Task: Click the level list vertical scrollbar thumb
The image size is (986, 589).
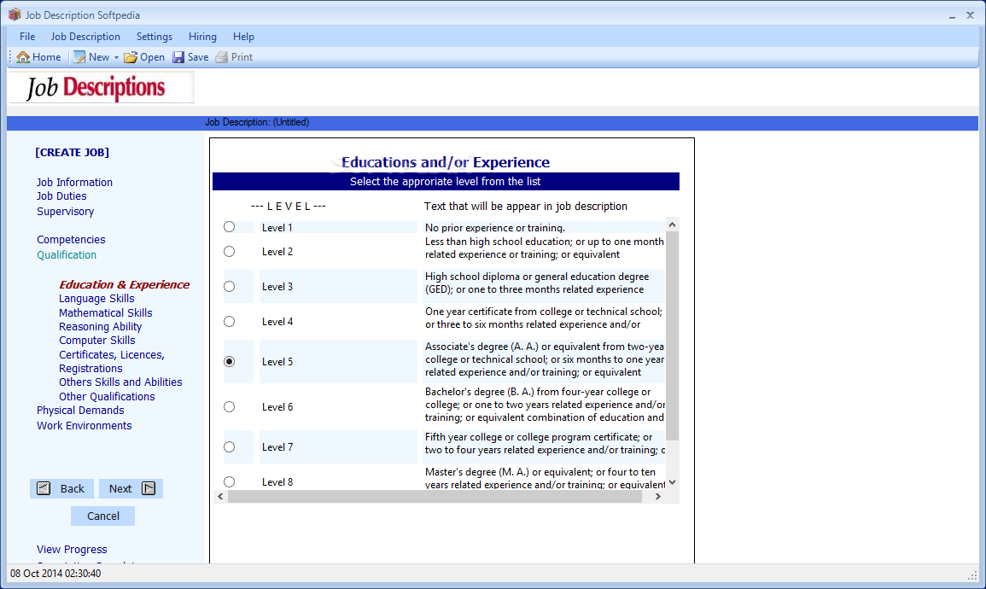Action: coord(672,336)
